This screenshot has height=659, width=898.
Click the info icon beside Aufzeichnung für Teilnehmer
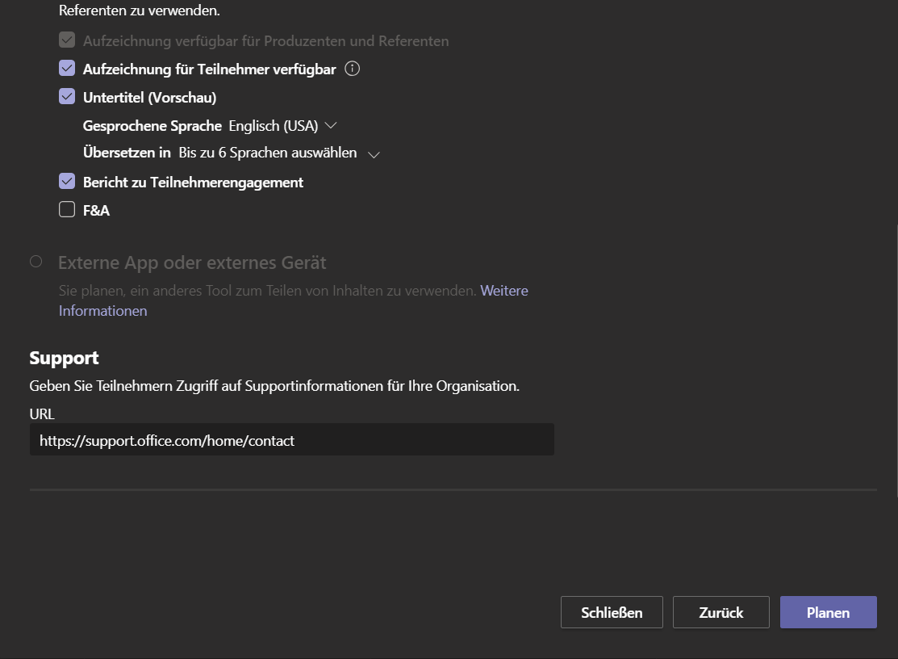[x=352, y=69]
